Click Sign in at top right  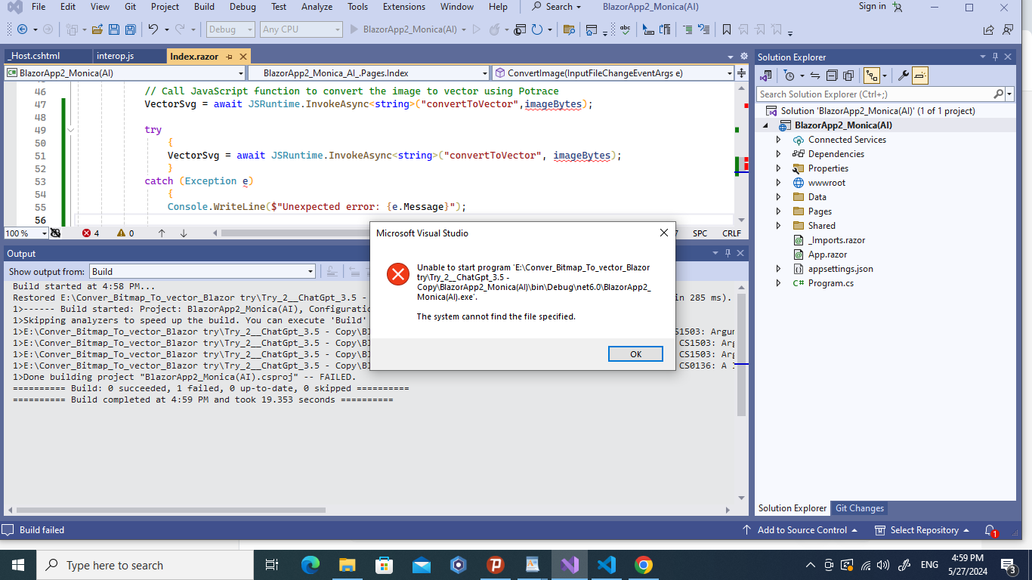872,6
